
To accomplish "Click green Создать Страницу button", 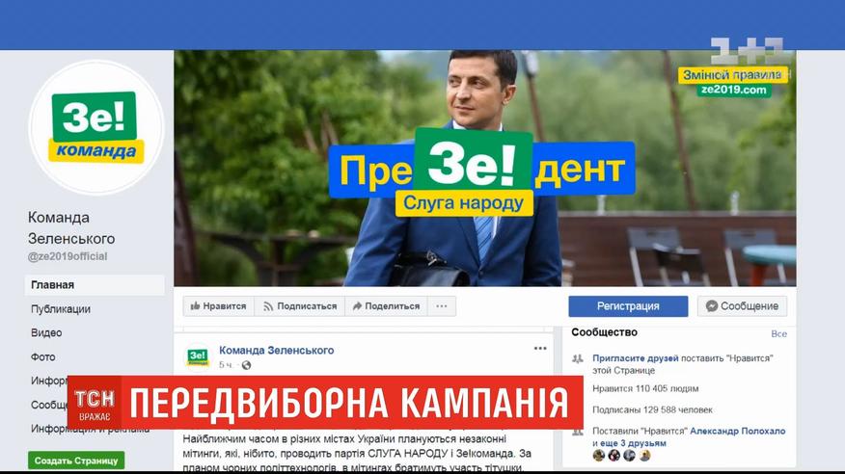I will click(76, 461).
